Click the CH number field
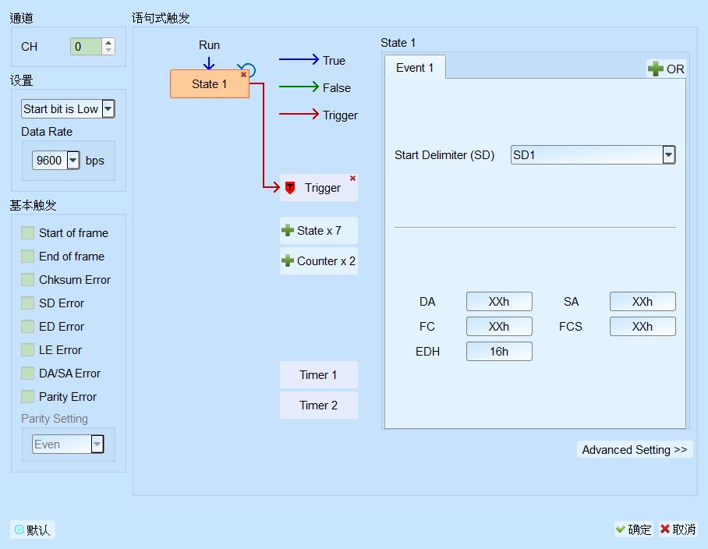Image resolution: width=708 pixels, height=549 pixels. [87, 47]
